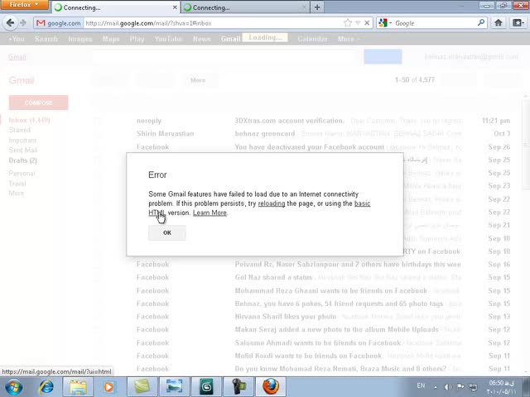The image size is (530, 397).
Task: Open Sent Mail folder in sidebar
Action: 23,151
